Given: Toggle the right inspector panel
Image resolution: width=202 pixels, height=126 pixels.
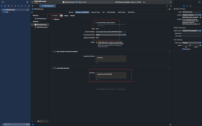Looking at the screenshot, I should tap(199, 2).
